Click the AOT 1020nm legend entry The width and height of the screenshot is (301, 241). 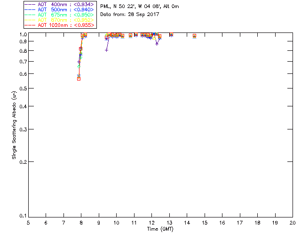[59, 25]
